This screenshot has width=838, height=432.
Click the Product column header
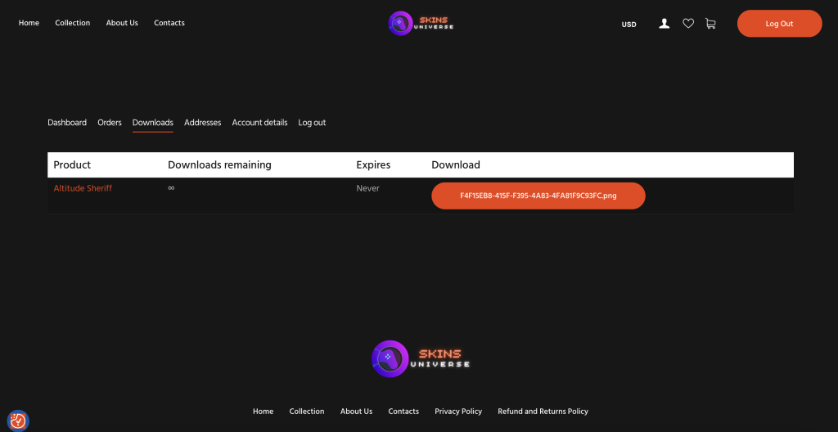tap(72, 164)
